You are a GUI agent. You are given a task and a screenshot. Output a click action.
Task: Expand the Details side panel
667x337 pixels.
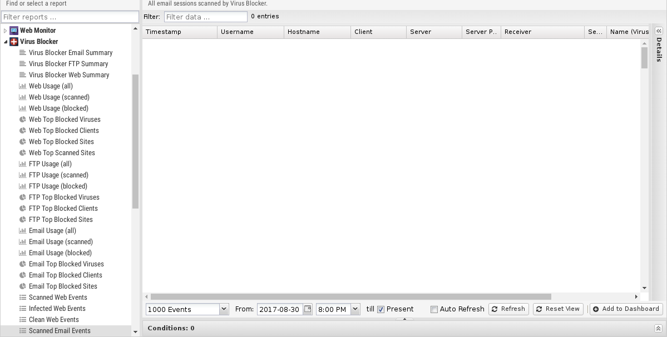(x=659, y=31)
